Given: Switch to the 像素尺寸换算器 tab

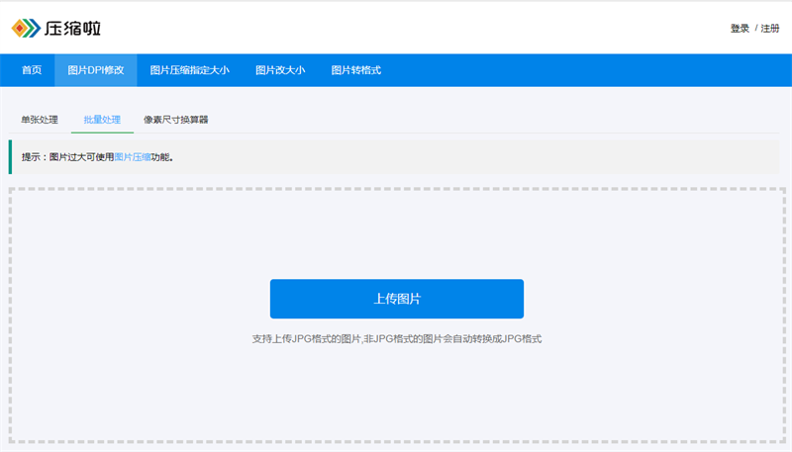Looking at the screenshot, I should click(176, 120).
